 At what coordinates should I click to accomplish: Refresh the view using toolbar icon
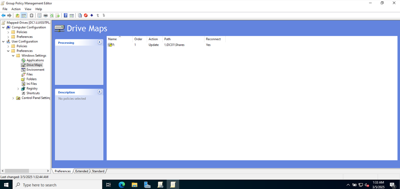52,16
